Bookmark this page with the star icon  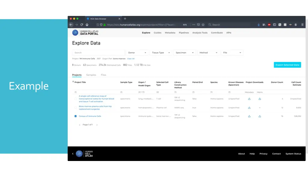tap(203, 25)
